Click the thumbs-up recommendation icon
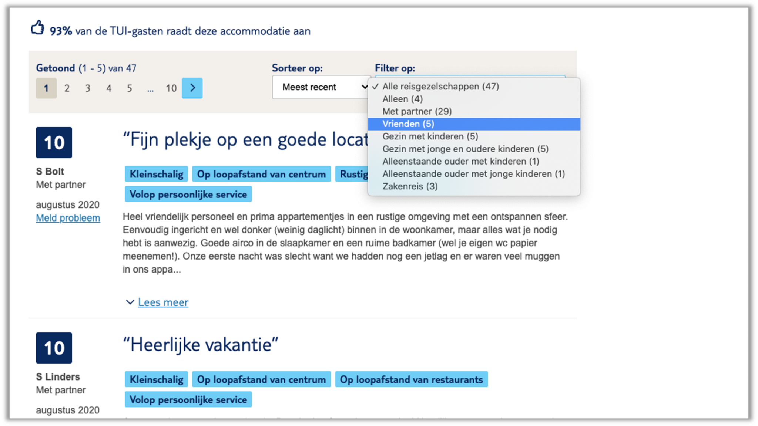 (37, 28)
